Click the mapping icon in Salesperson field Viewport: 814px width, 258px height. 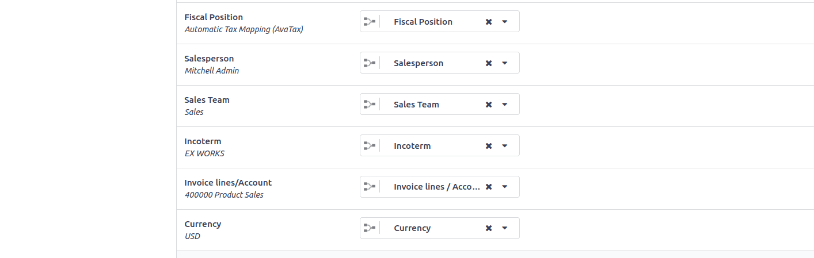[x=370, y=63]
